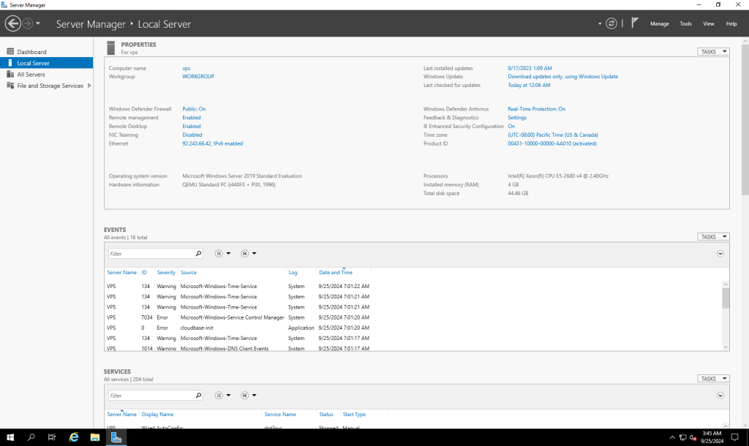Click the Events list vertical scrollbar

click(726, 300)
